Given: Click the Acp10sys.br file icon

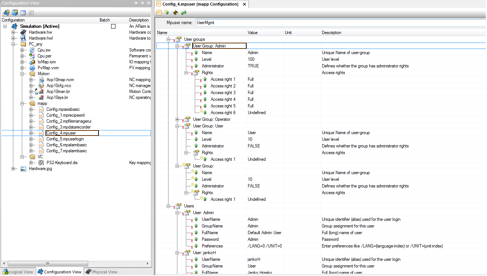Looking at the screenshot, I should 41,97.
